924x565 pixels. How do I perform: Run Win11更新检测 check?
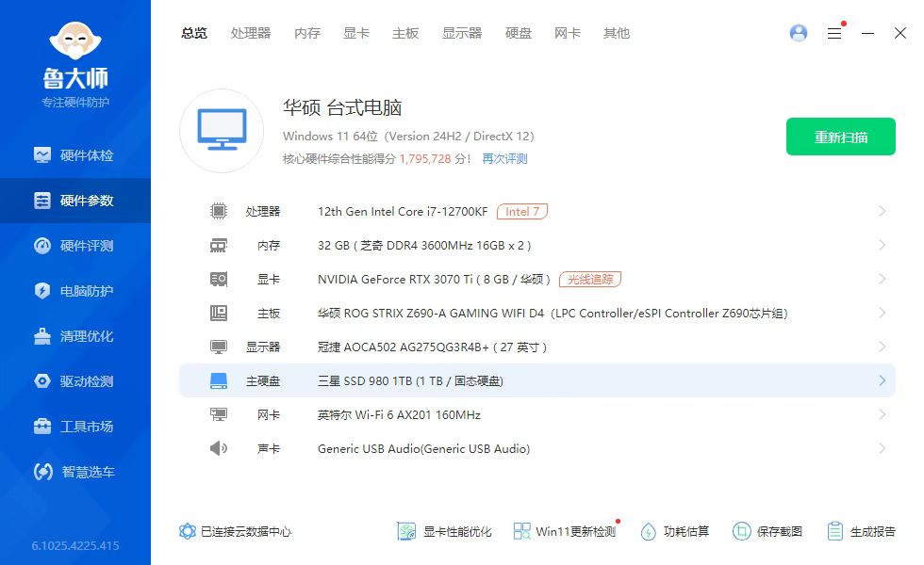pos(565,531)
